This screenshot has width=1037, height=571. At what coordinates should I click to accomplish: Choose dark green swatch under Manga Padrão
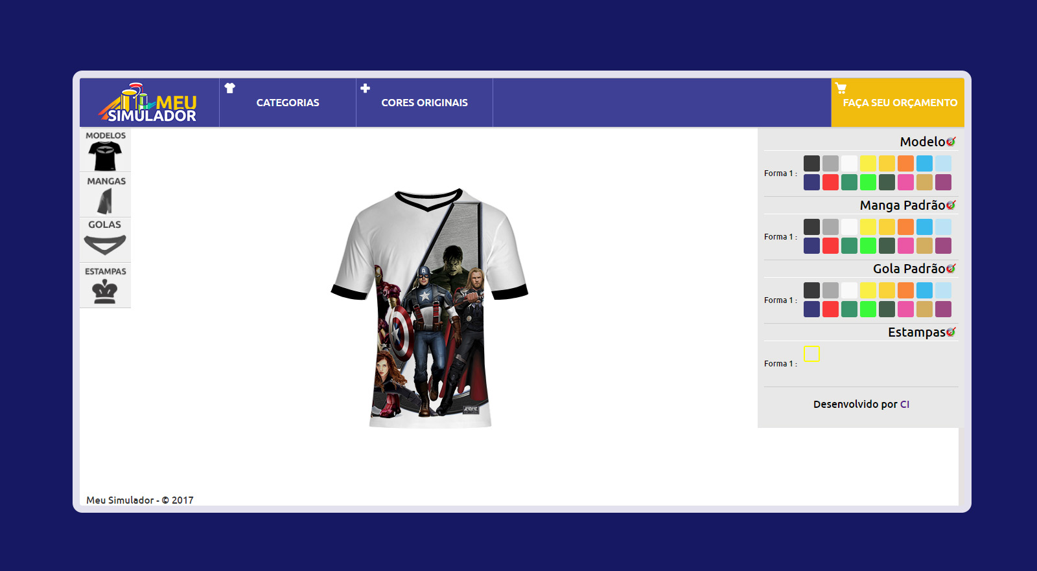pos(887,245)
